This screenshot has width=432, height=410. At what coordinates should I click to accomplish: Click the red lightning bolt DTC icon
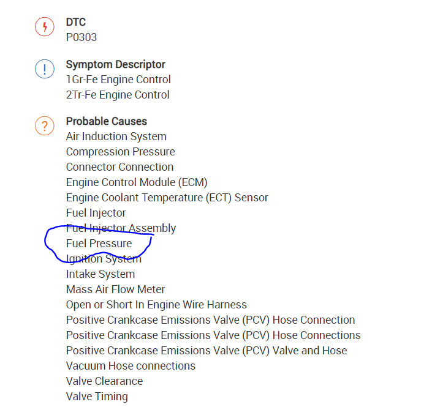(45, 26)
